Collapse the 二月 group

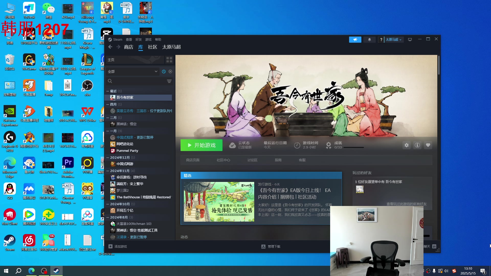click(x=108, y=118)
